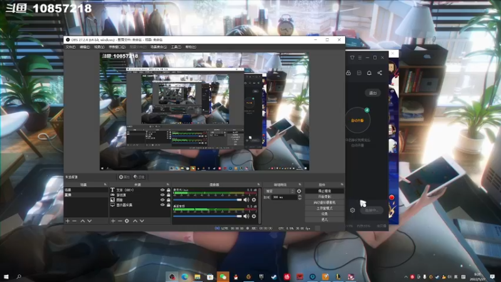Mute the microphone/Aux audio speaker icon

[x=246, y=200]
